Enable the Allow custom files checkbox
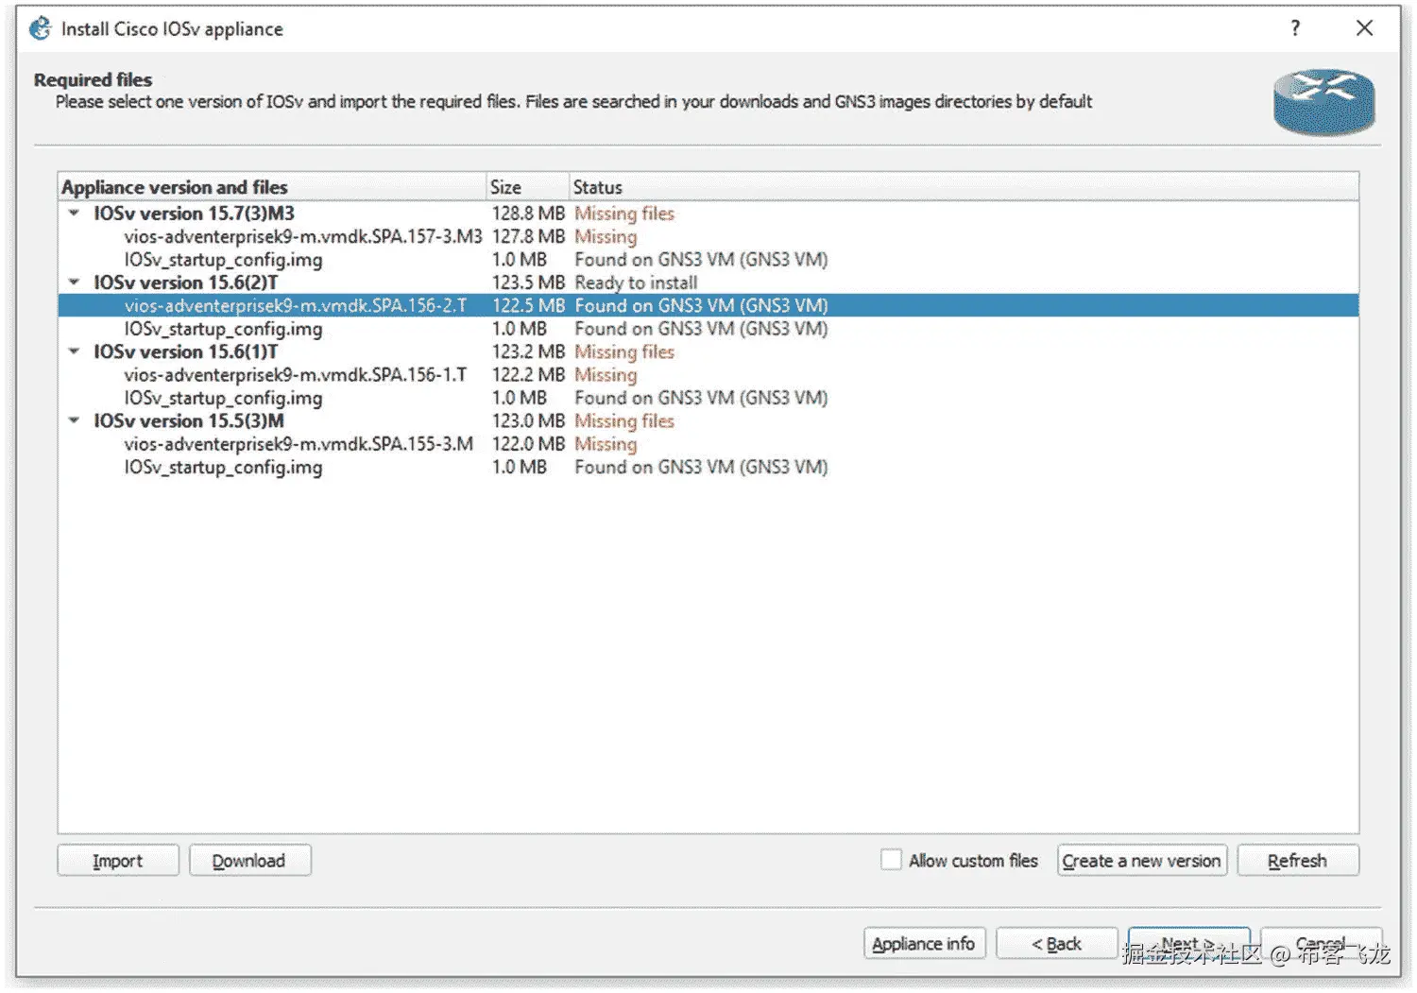Viewport: 1417px width, 993px height. tap(891, 860)
